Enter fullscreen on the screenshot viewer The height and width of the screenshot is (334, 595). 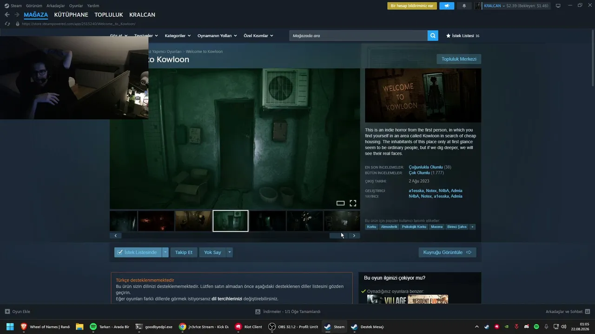click(353, 203)
